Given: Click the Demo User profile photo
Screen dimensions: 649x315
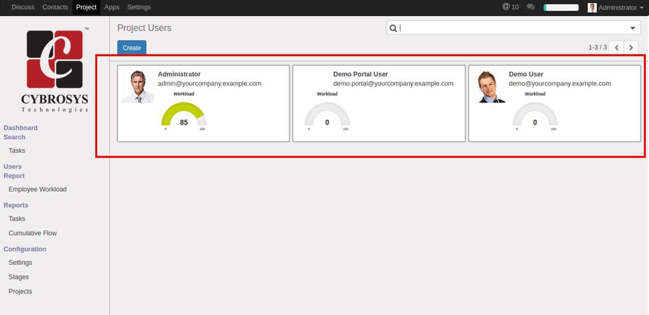Looking at the screenshot, I should point(492,86).
